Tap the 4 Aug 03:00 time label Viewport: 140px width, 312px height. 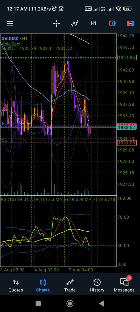[x=47, y=270]
